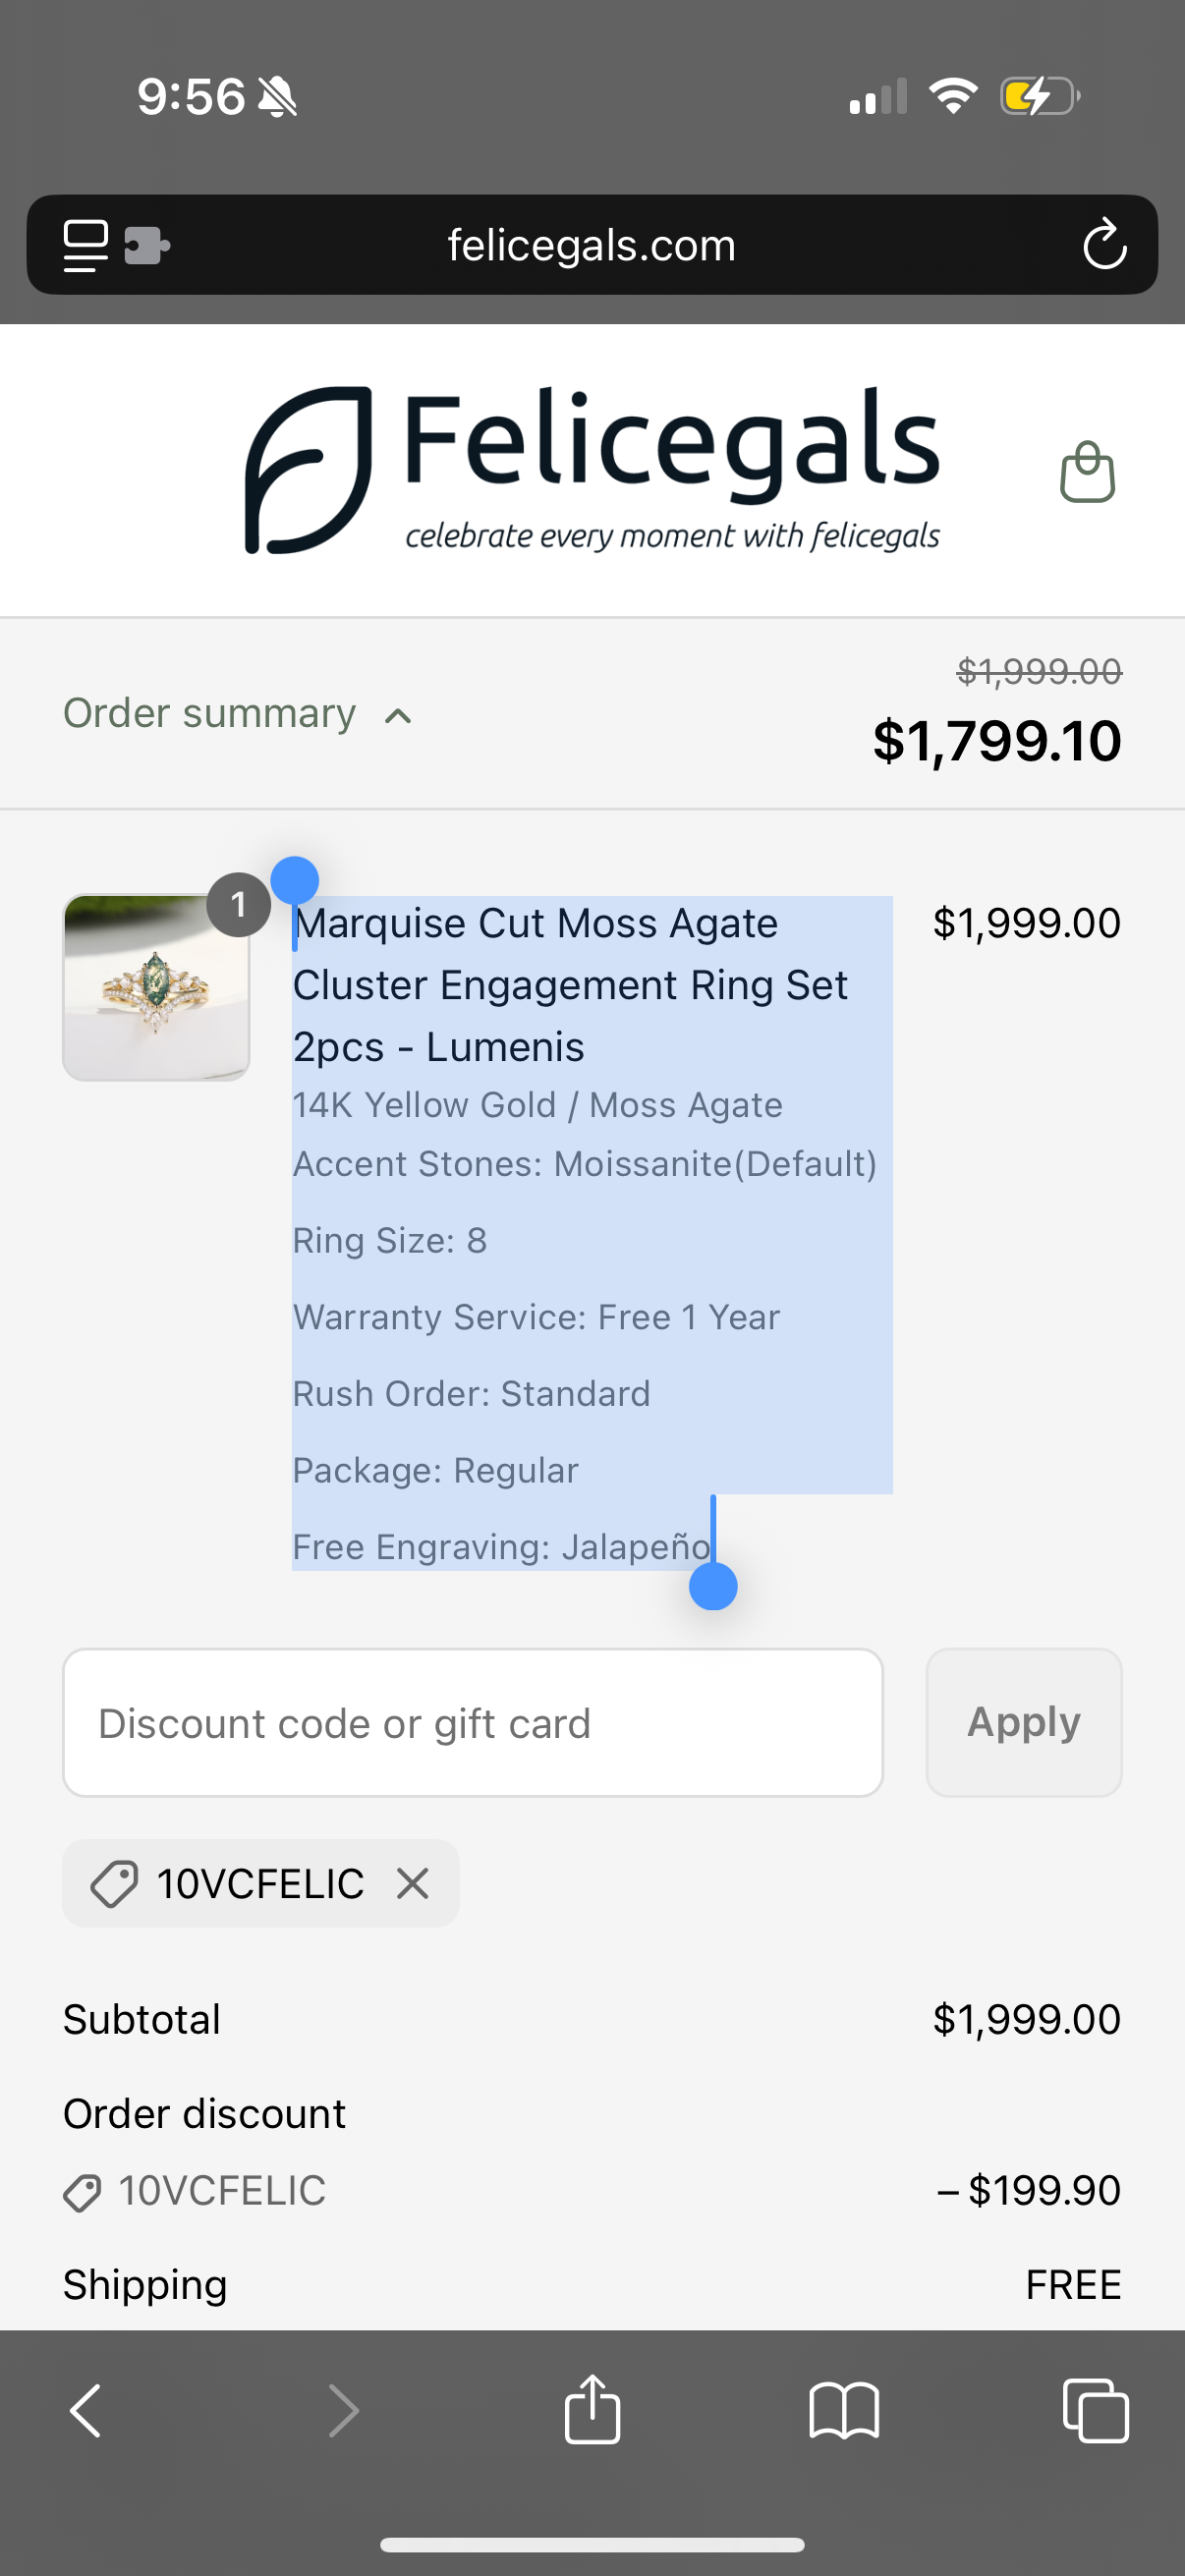Viewport: 1185px width, 2576px height.
Task: Tap the Safari extensions puzzle icon
Action: click(x=146, y=245)
